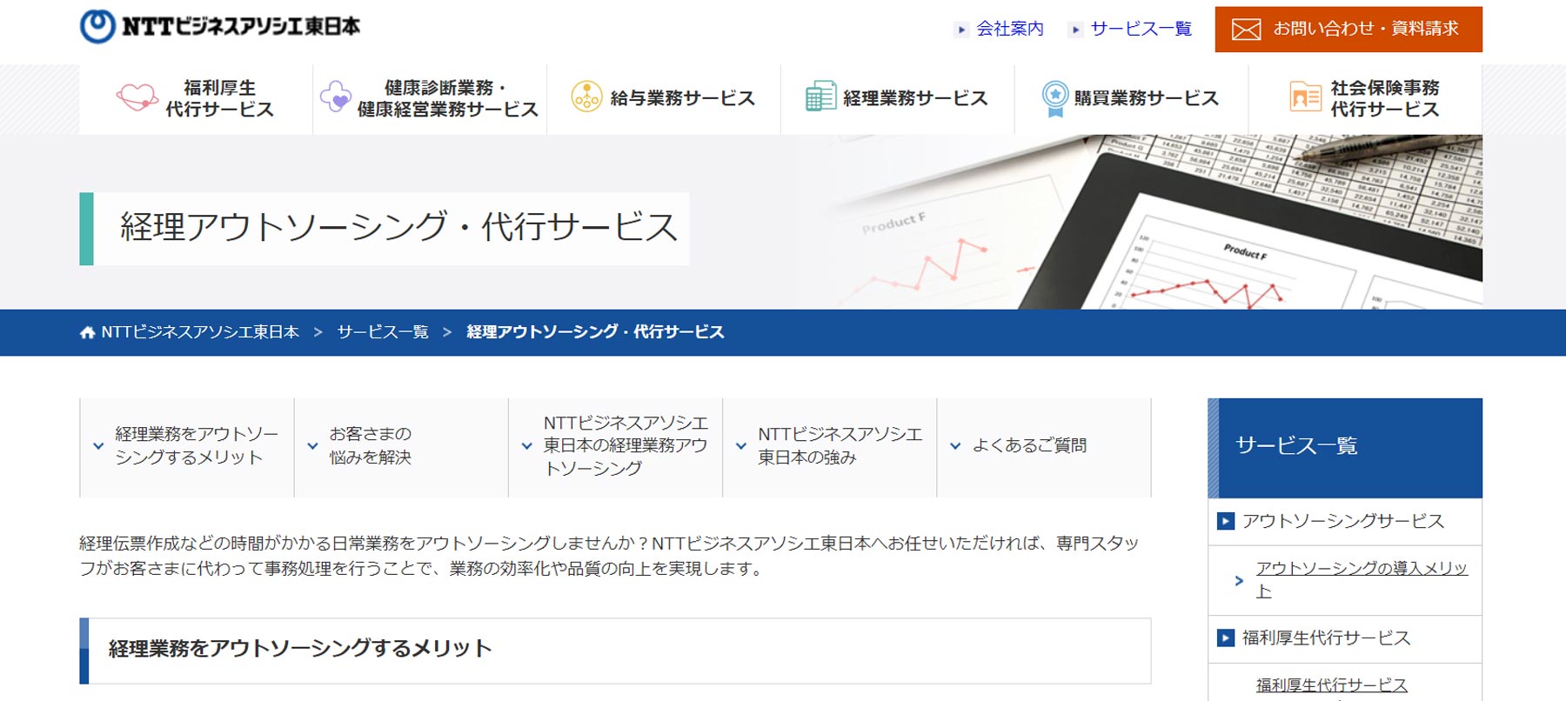Go to サービス一覧 breadcrumb link
Screen dimensions: 1566x701
pyautogui.click(x=383, y=332)
